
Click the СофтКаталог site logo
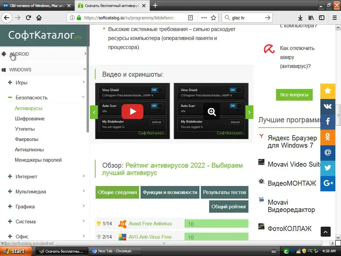(45, 35)
